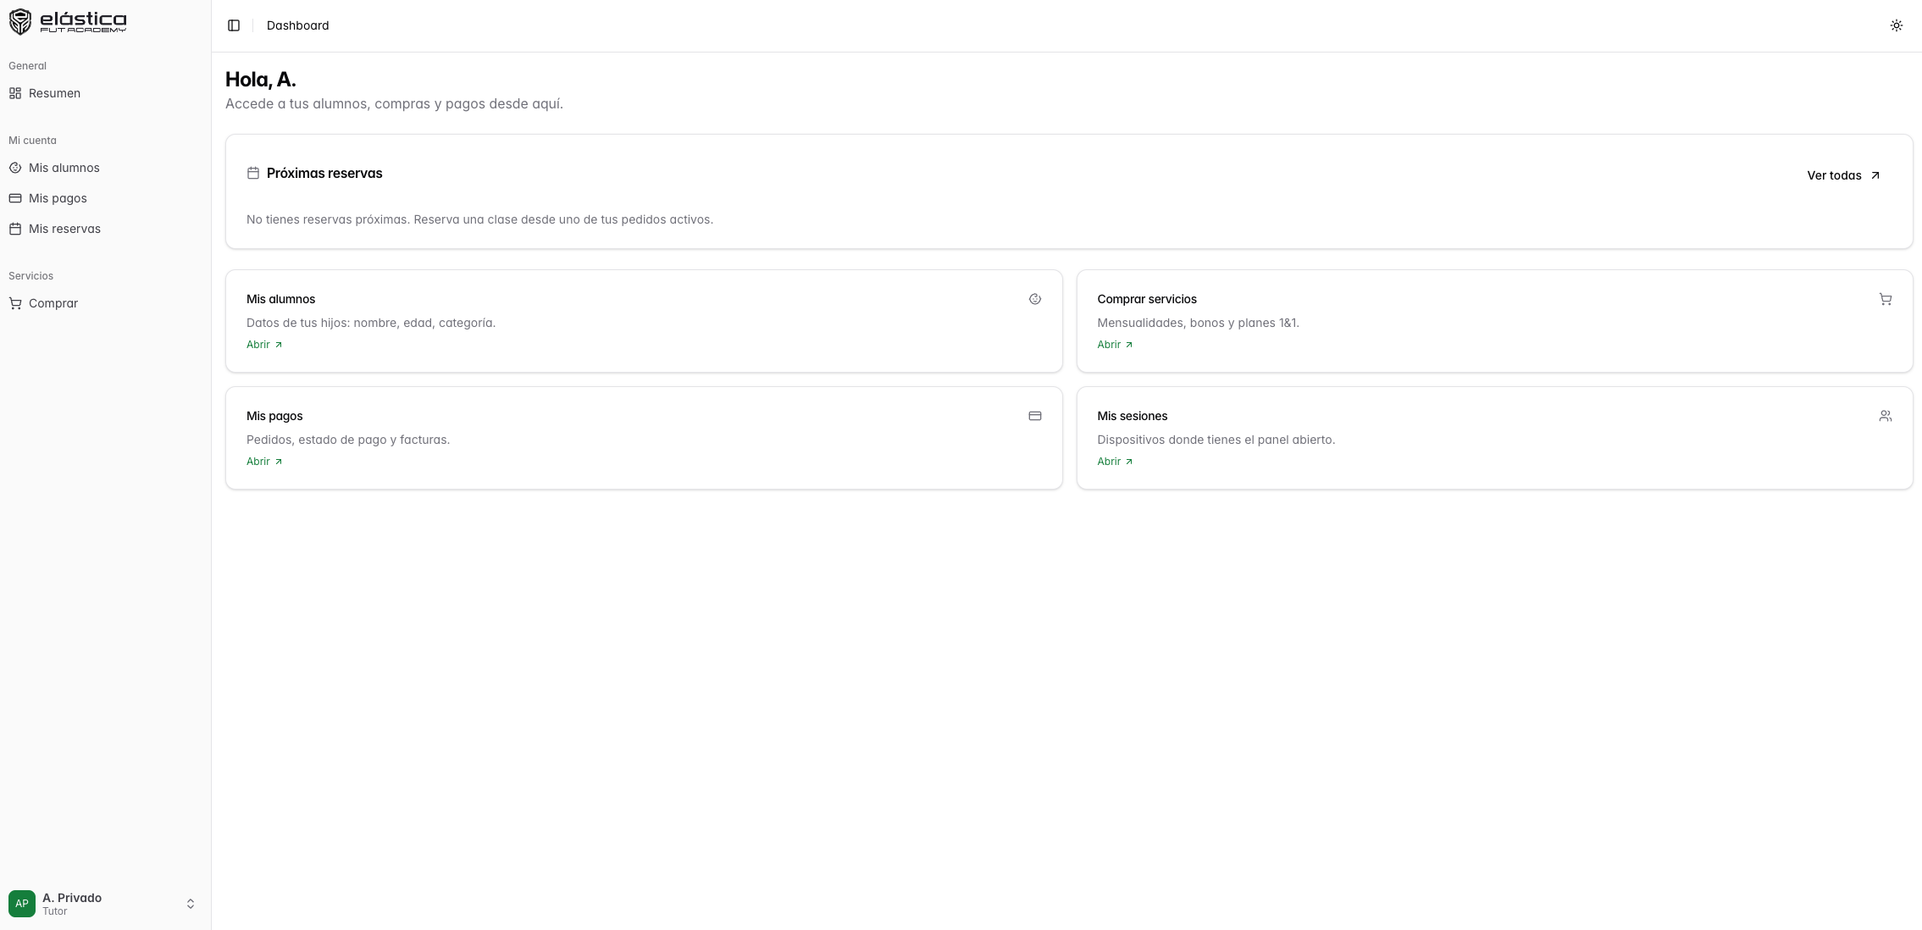The height and width of the screenshot is (930, 1922).
Task: Click the Elástica Fut Academy logo
Action: (x=68, y=22)
